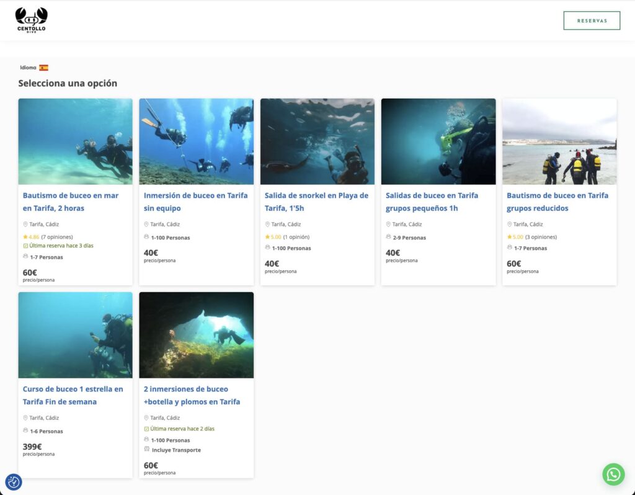Click the people icon beside 1-6 Personas
This screenshot has width=635, height=495.
[25, 430]
